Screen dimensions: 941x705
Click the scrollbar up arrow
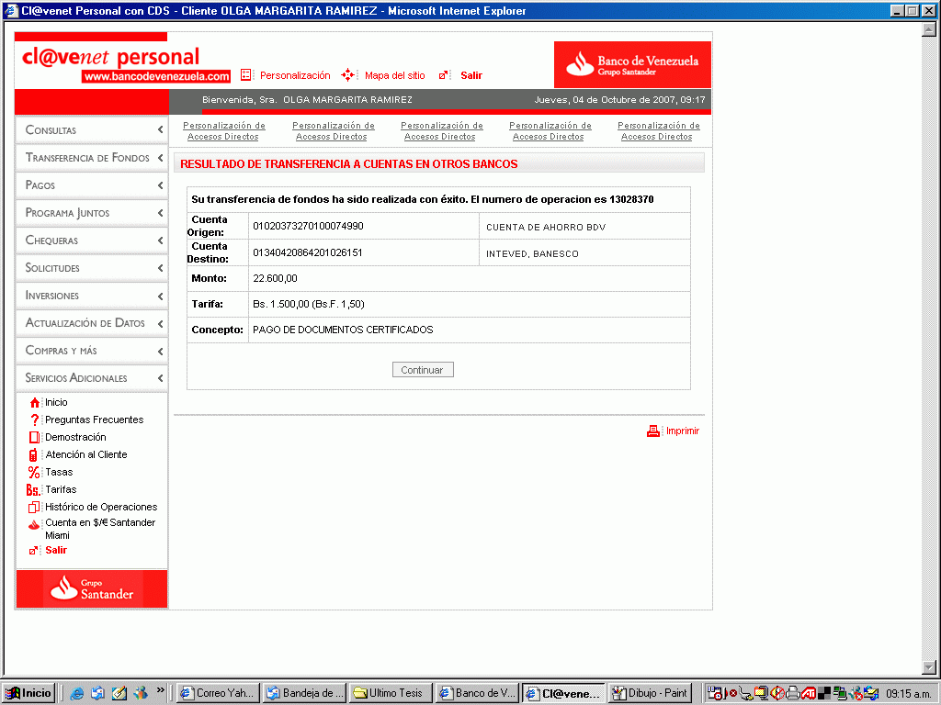pyautogui.click(x=929, y=28)
